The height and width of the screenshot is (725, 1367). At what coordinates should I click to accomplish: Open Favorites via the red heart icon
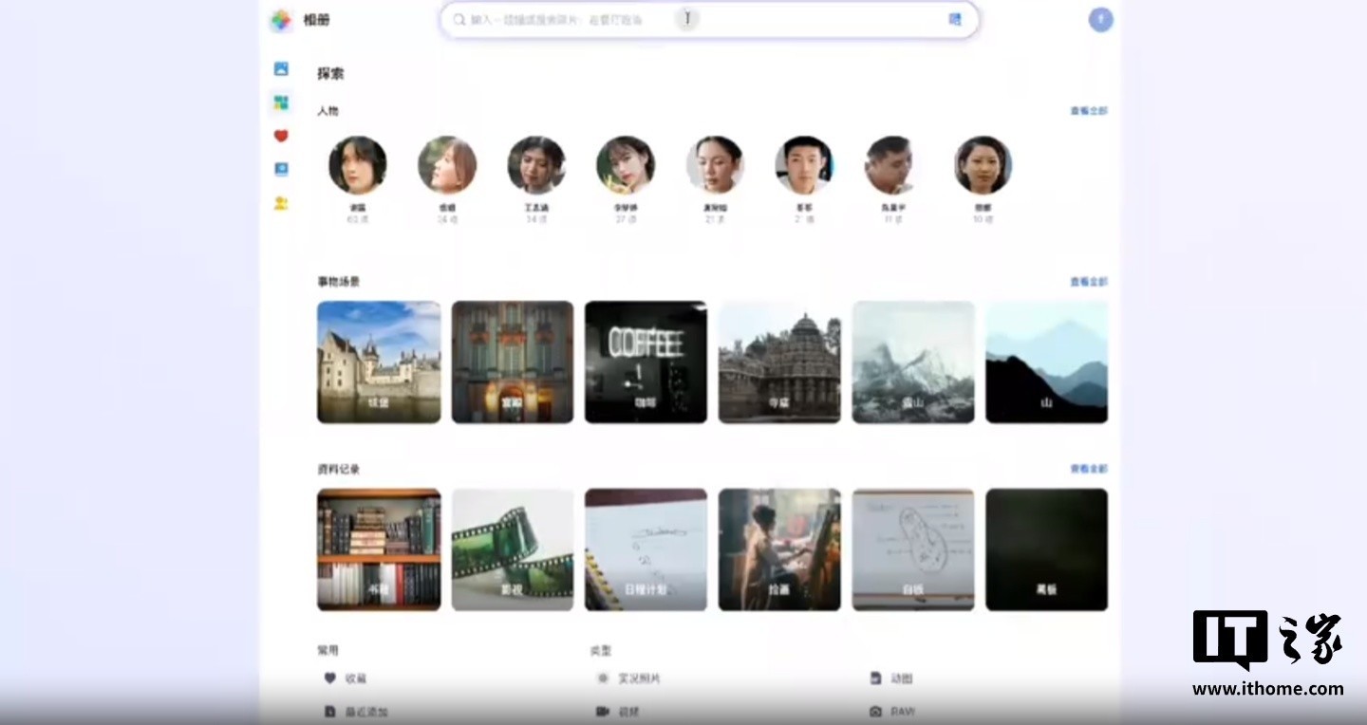(281, 136)
